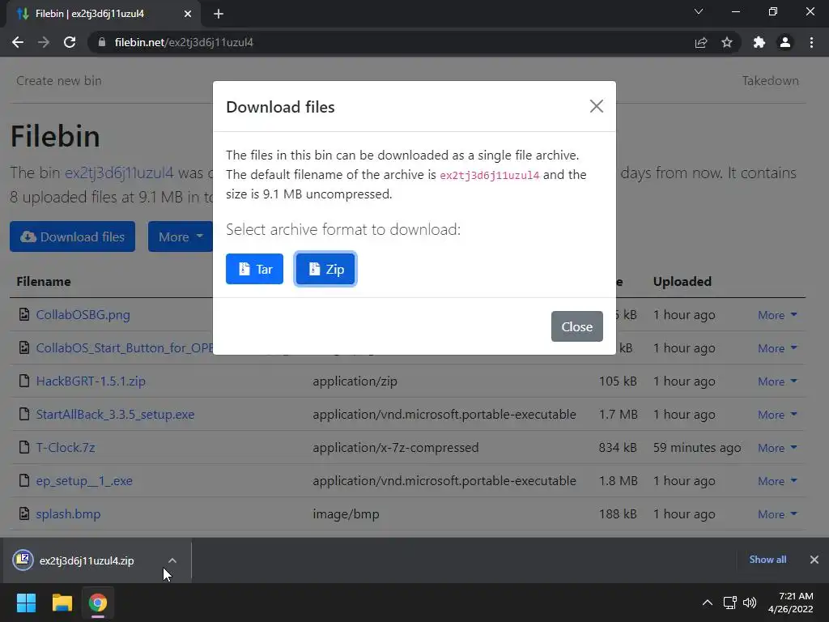Screen dimensions: 829x622
Task: Expand More menu for T-Clock.7z row
Action: [x=777, y=447]
